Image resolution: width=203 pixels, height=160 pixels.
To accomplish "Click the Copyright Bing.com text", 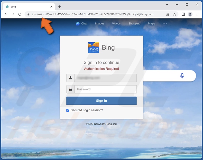I will (x=101, y=124).
